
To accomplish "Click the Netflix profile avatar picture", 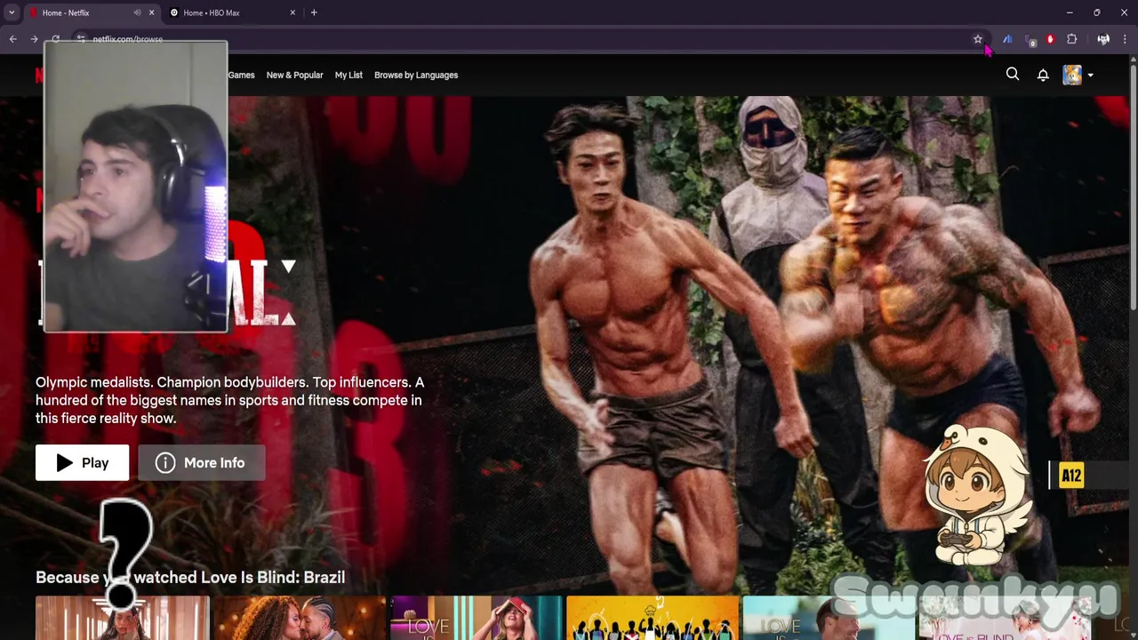I will (1072, 75).
